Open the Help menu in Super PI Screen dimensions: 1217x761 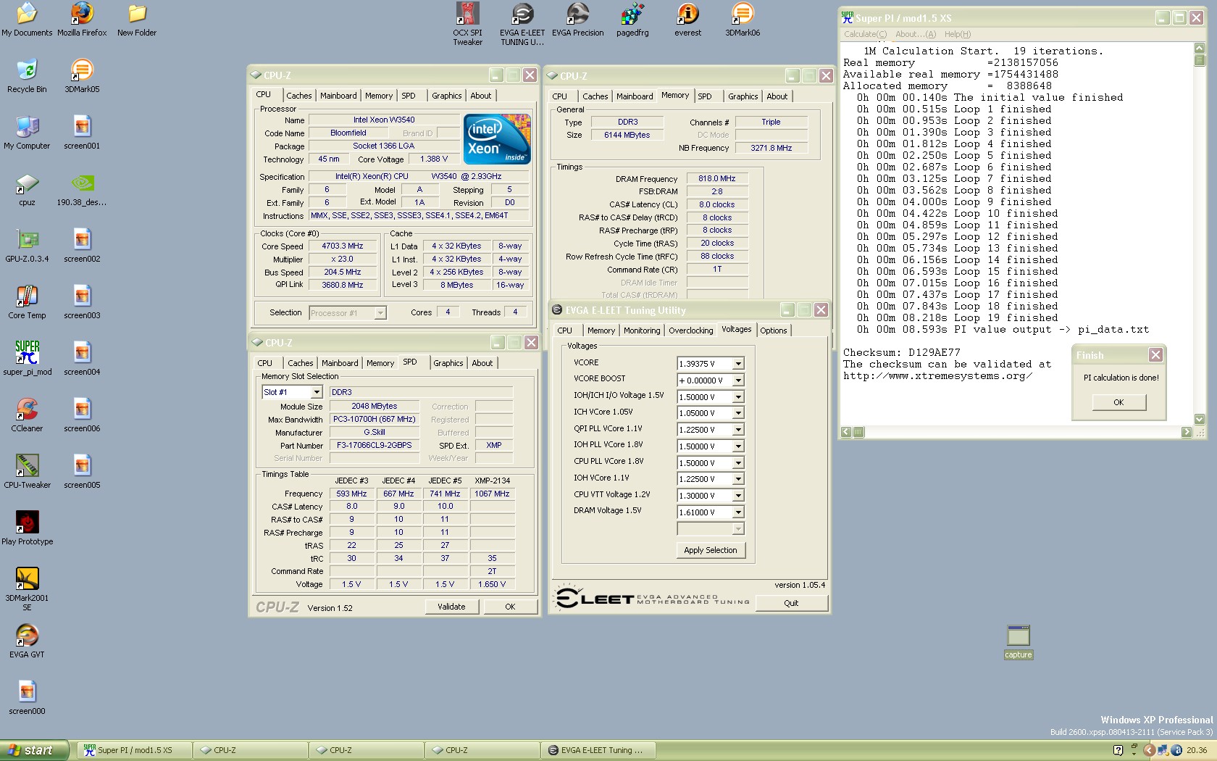click(957, 34)
